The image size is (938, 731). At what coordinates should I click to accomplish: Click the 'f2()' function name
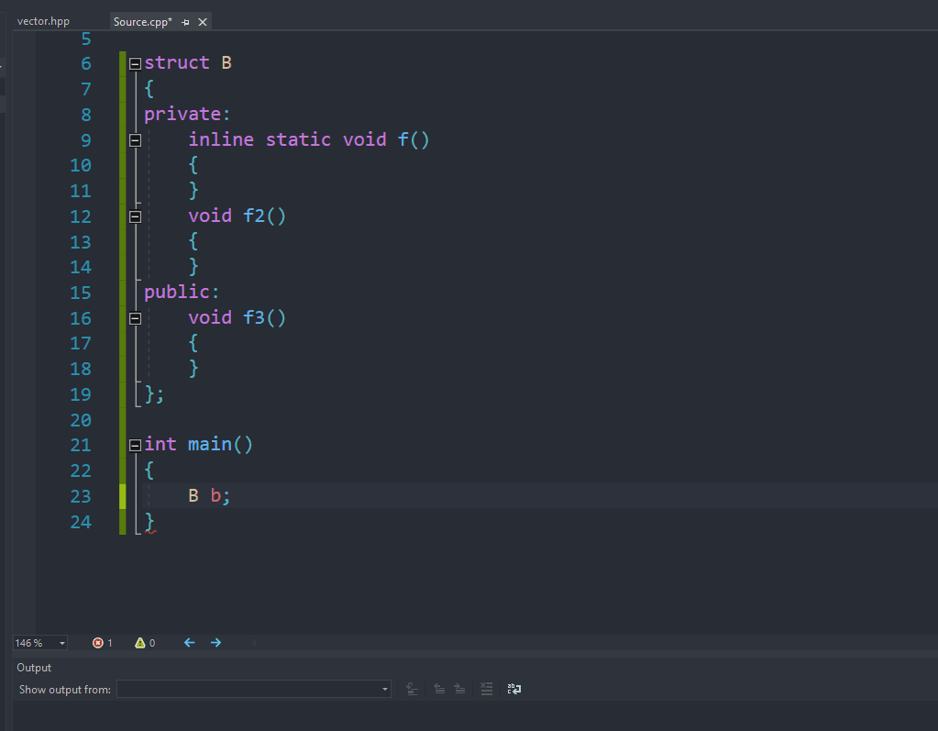264,216
